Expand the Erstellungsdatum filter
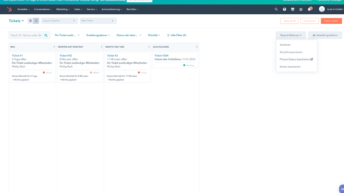The image size is (344, 193). (x=98, y=35)
